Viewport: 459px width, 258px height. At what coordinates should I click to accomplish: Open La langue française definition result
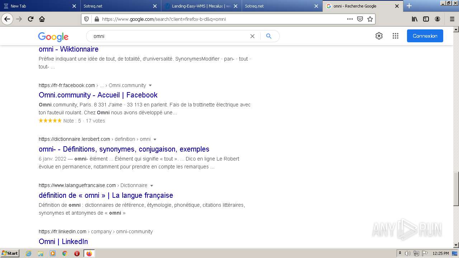coord(106,195)
